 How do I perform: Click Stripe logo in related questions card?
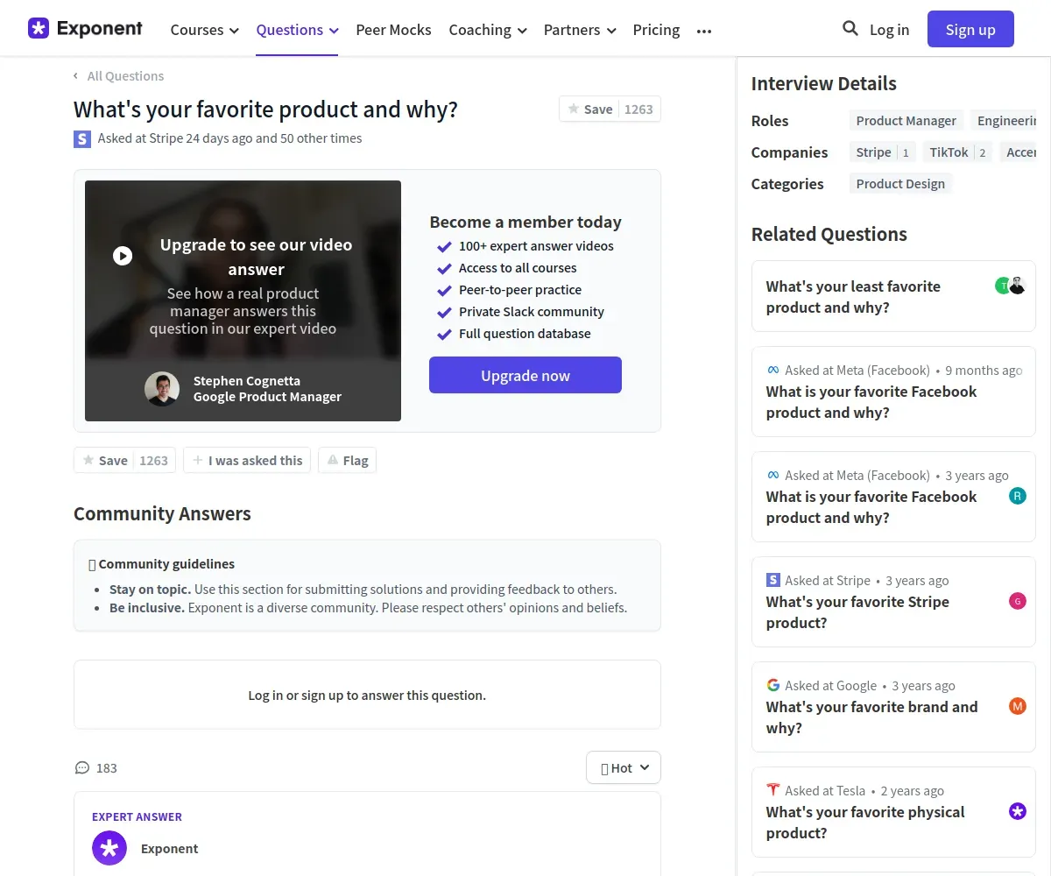click(x=773, y=580)
